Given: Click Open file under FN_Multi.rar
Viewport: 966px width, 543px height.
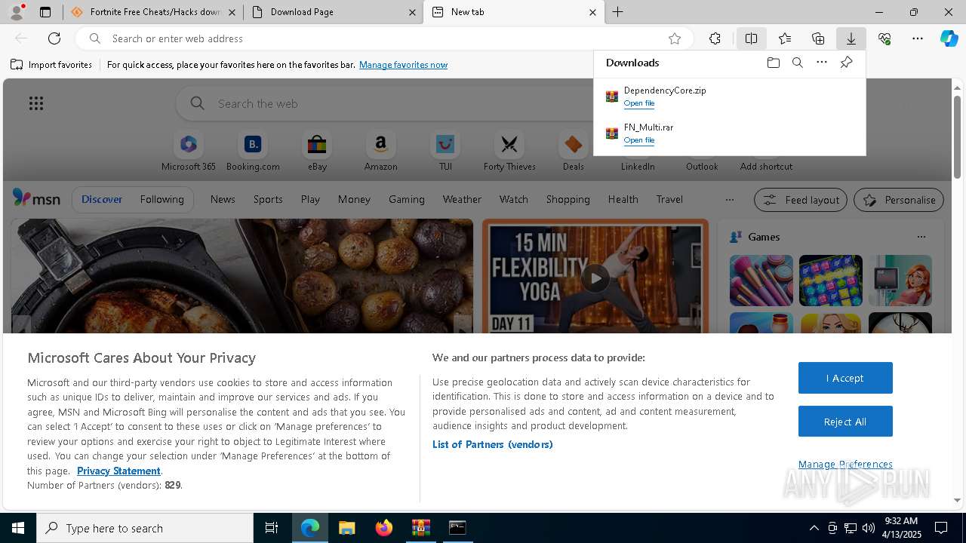Looking at the screenshot, I should [638, 140].
